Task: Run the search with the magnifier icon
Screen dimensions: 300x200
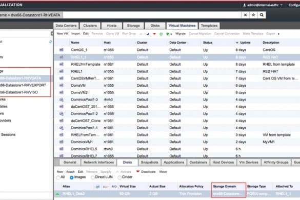Action: 262,15
